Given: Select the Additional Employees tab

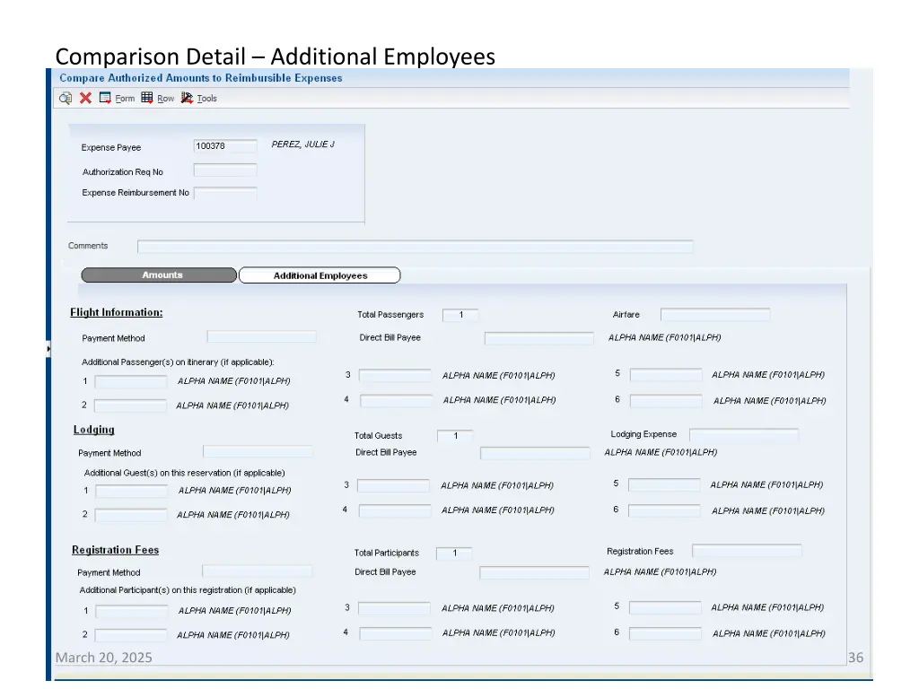Looking at the screenshot, I should click(x=319, y=275).
